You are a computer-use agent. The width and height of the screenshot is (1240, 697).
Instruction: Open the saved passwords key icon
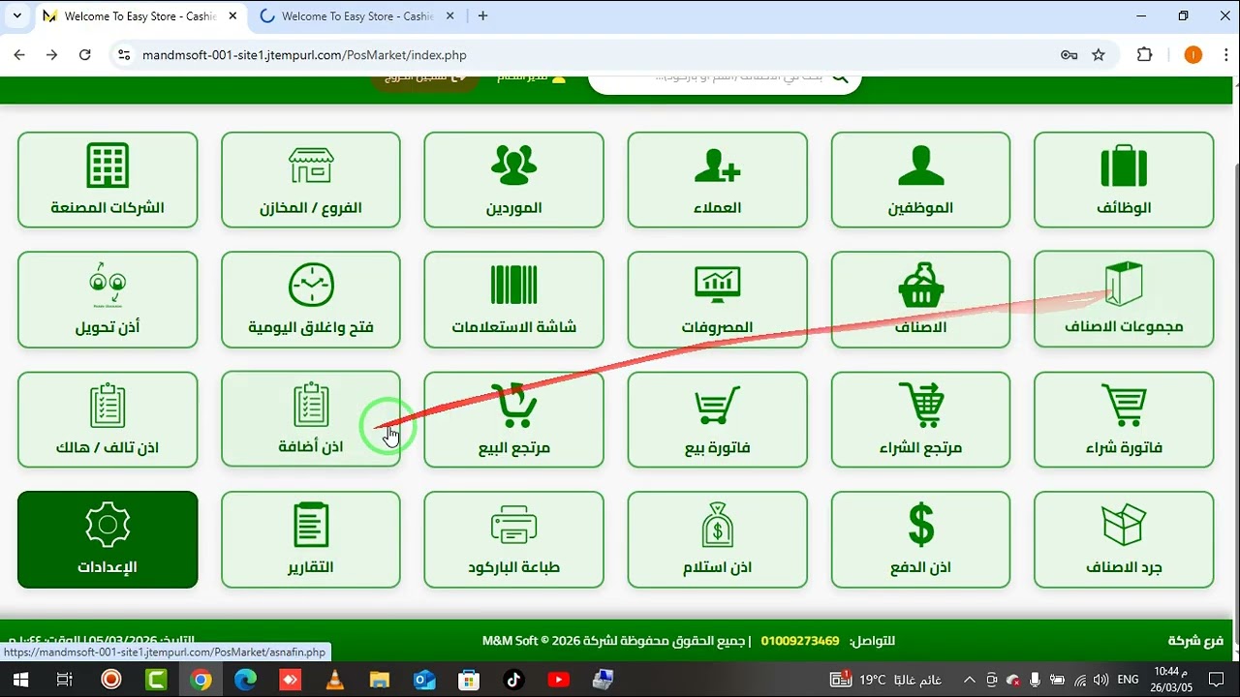coord(1069,55)
